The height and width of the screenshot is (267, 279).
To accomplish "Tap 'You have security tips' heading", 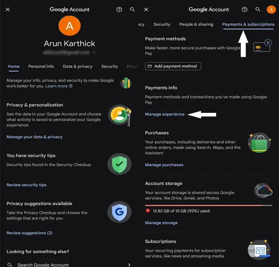I will tap(31, 156).
